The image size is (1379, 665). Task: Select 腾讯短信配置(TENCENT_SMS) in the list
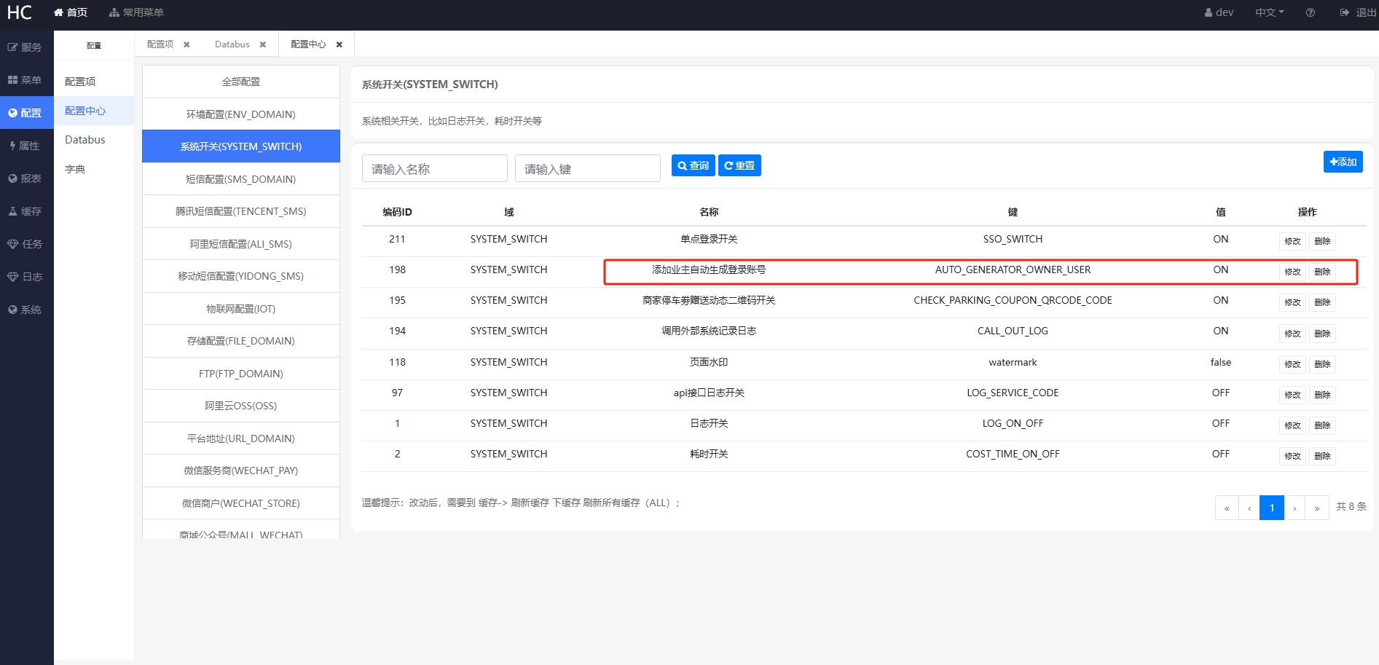click(x=241, y=211)
